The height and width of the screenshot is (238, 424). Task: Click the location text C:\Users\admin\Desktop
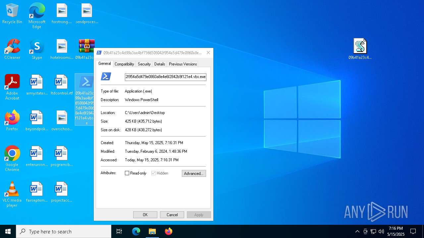145,113
